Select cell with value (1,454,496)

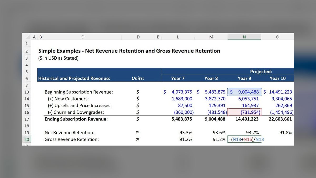tap(282, 112)
